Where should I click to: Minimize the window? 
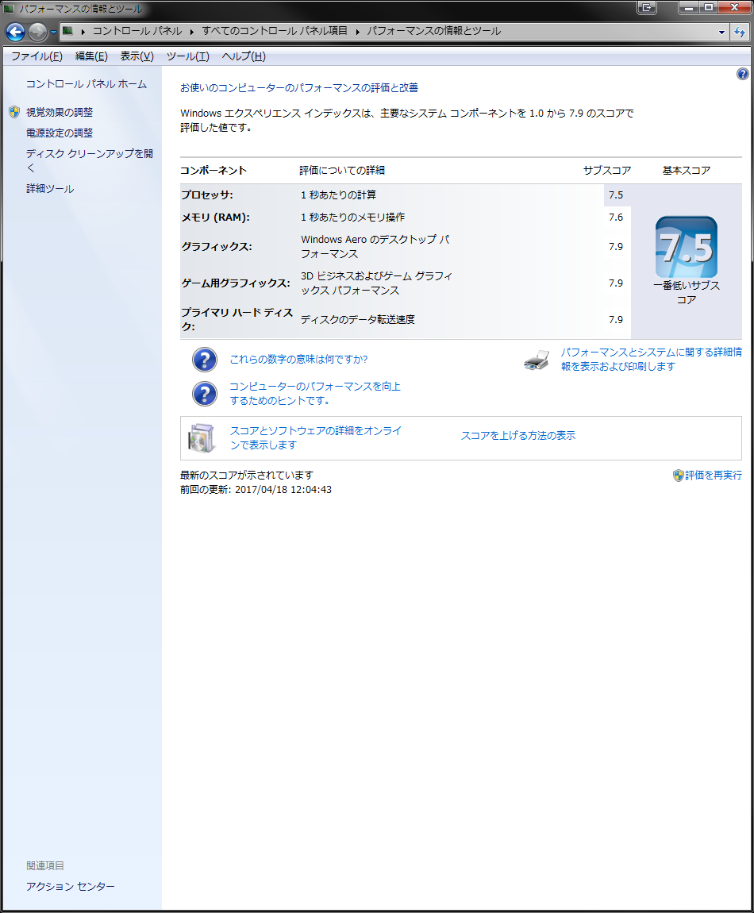[688, 8]
